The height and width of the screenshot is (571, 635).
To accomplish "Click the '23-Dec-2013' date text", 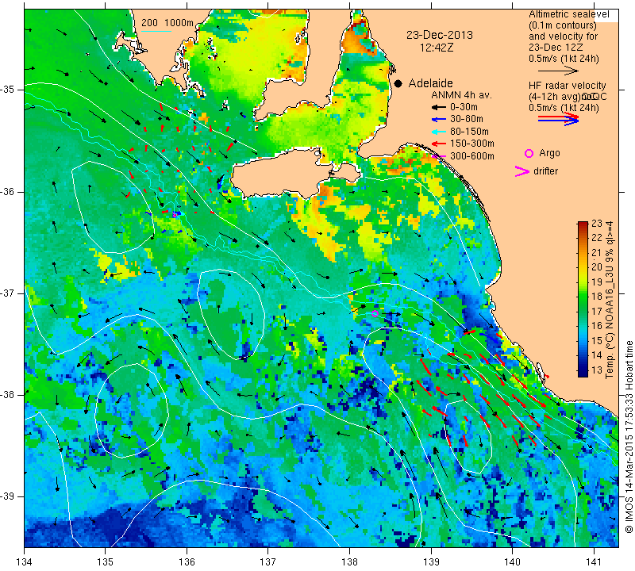I will [440, 35].
